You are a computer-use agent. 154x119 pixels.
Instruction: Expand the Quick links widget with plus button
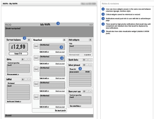(x=87, y=60)
